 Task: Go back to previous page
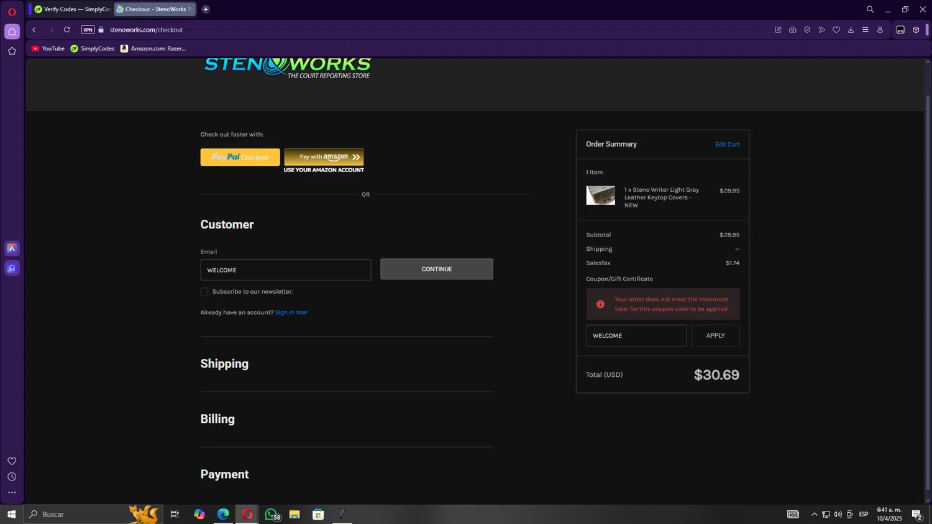(x=34, y=30)
